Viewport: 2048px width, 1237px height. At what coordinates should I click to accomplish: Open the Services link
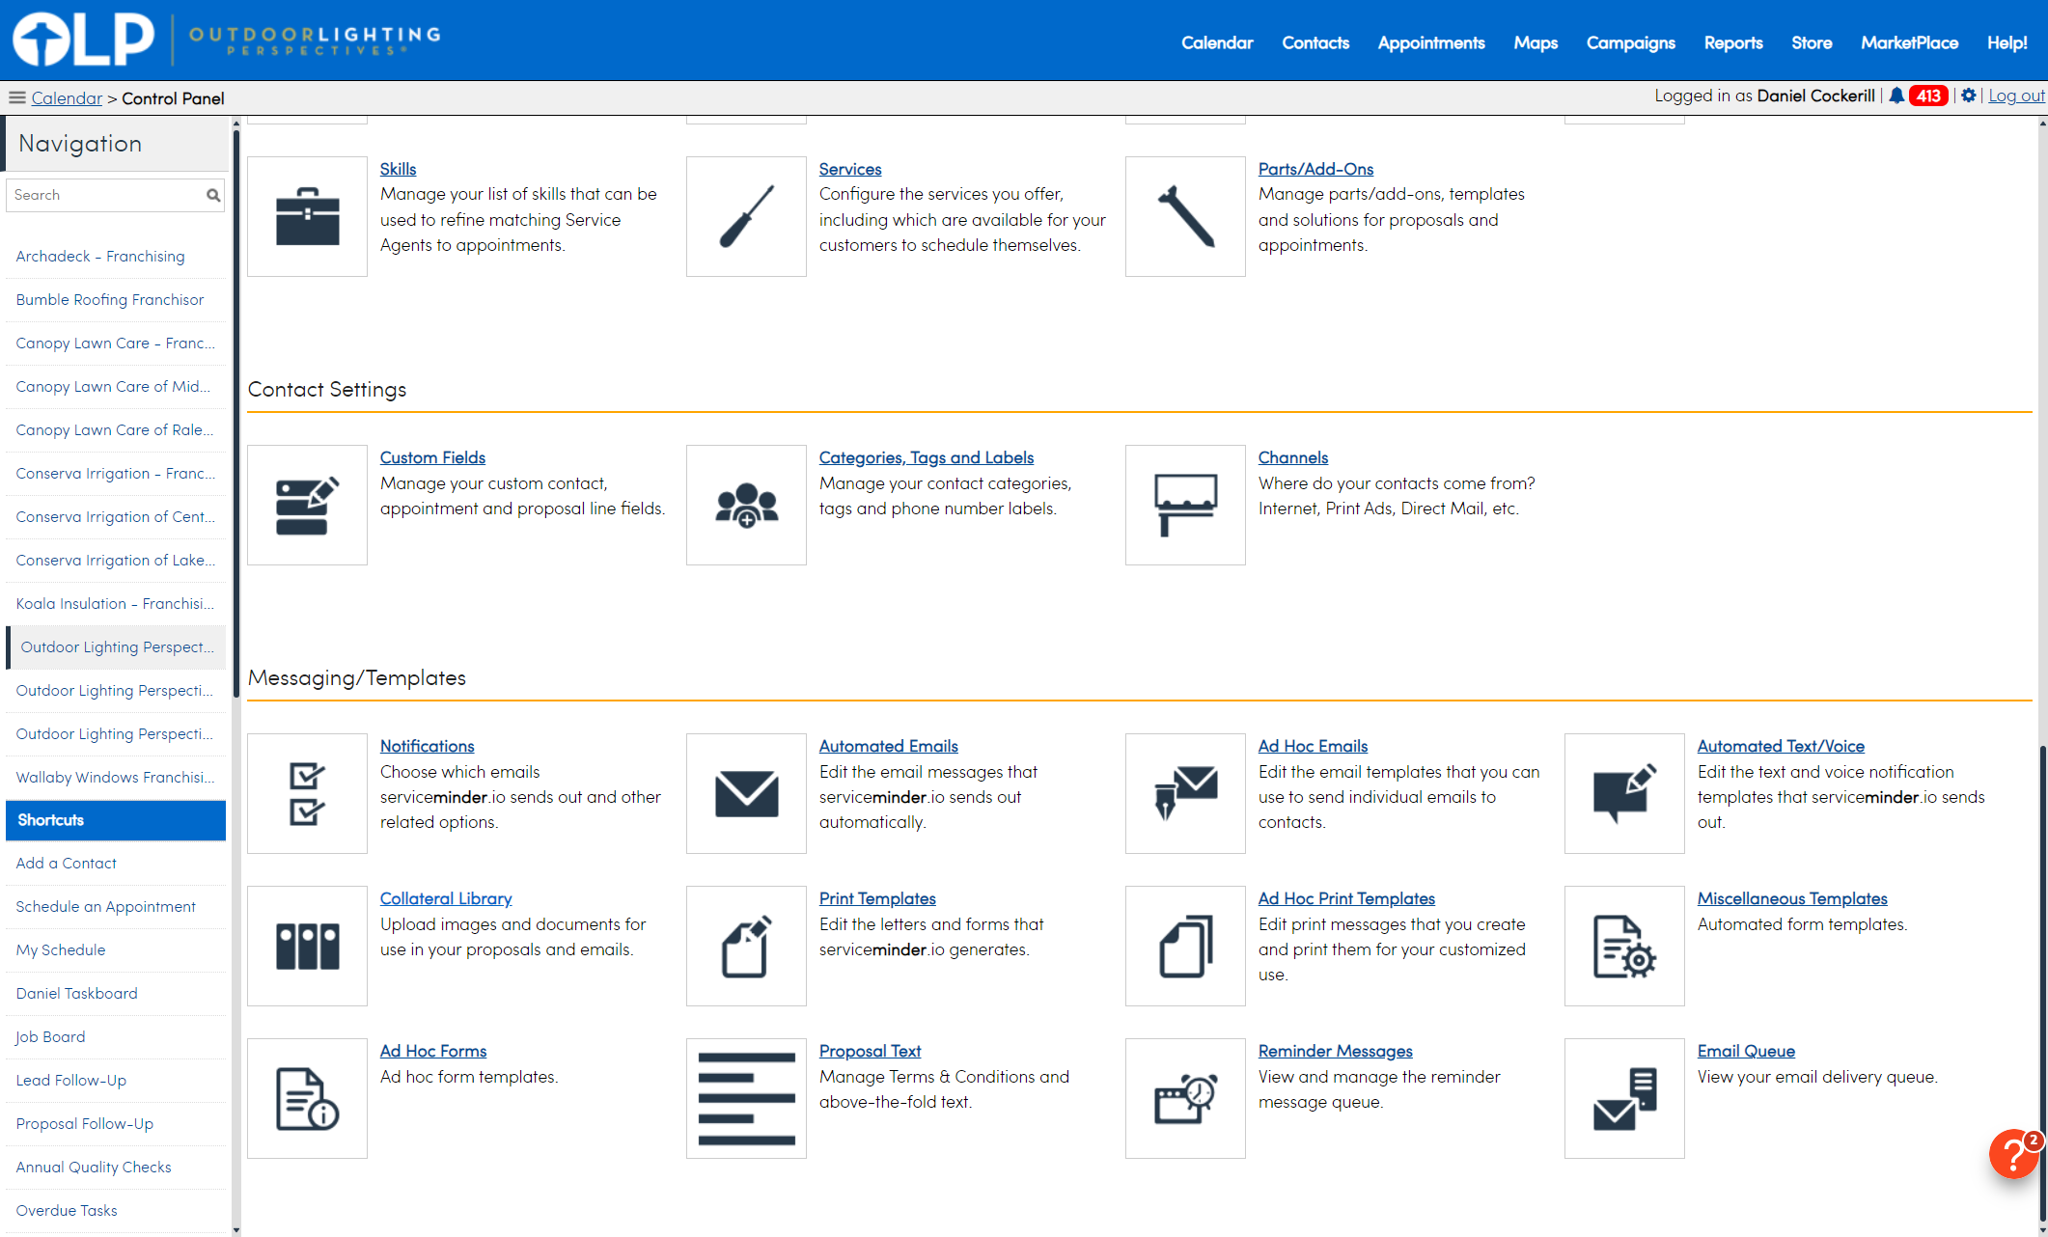tap(850, 169)
